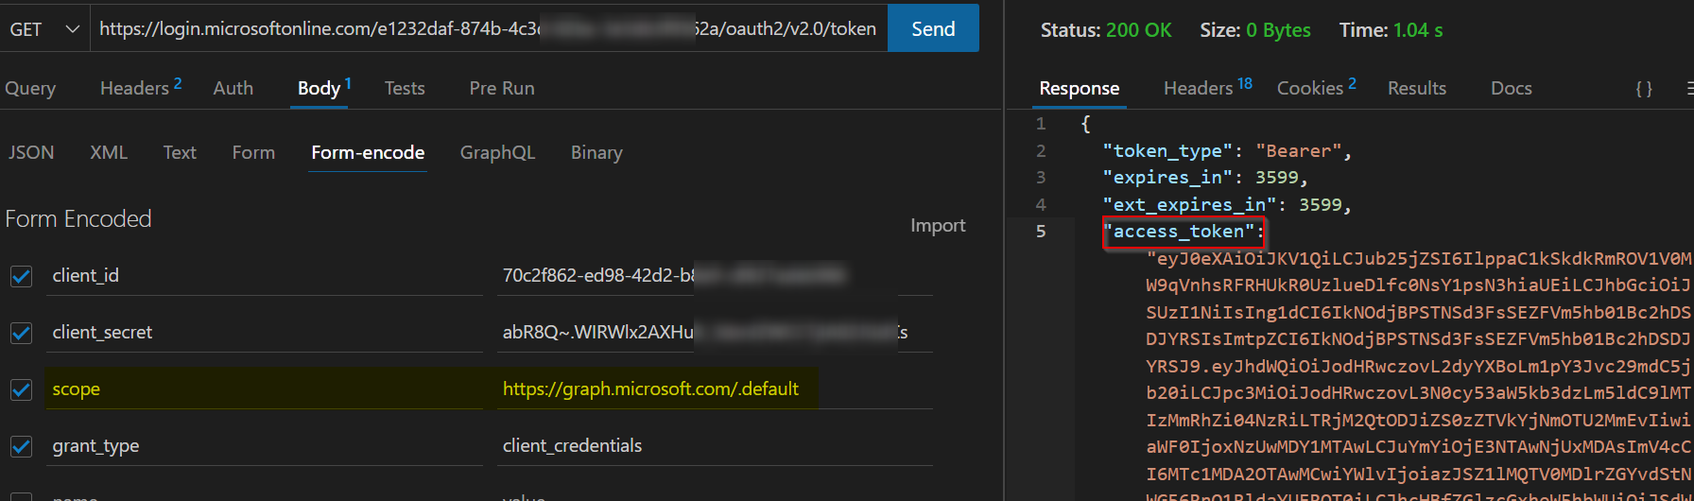Switch to the Pre Run tab

click(502, 88)
